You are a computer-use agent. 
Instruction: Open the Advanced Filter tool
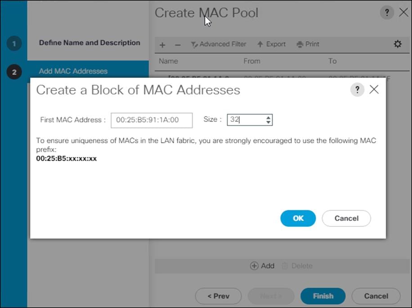219,44
